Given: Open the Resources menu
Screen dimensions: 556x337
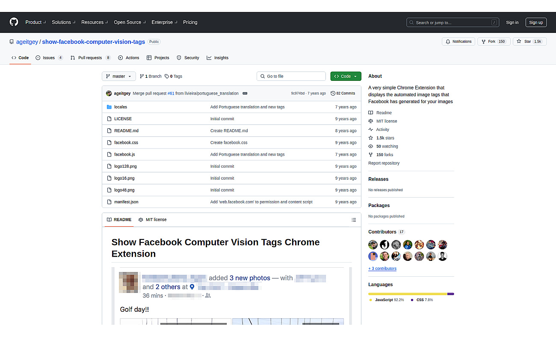Looking at the screenshot, I should pos(95,22).
